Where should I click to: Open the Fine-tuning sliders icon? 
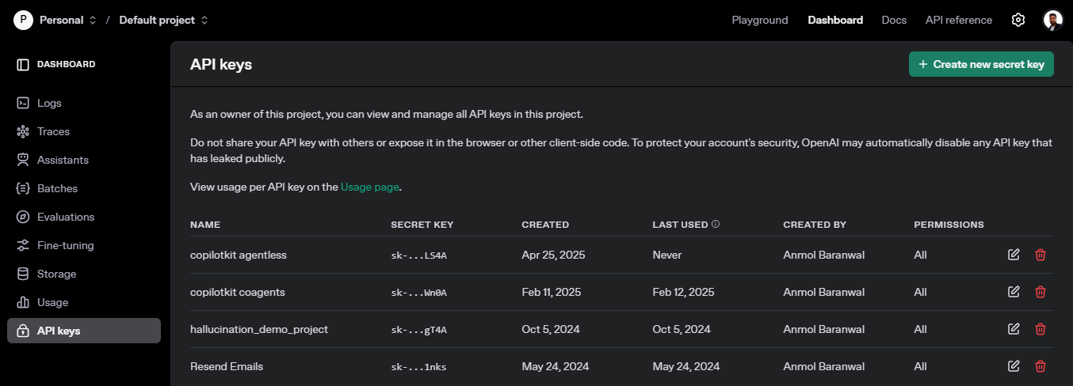point(23,245)
